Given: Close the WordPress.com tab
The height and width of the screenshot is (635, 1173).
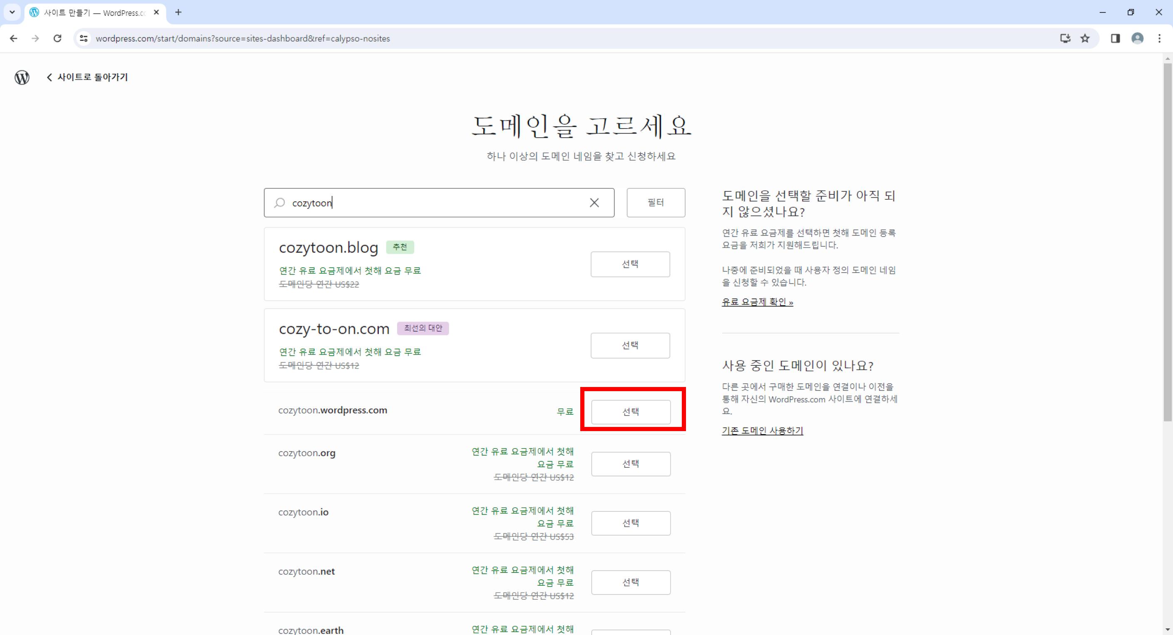Looking at the screenshot, I should (157, 12).
